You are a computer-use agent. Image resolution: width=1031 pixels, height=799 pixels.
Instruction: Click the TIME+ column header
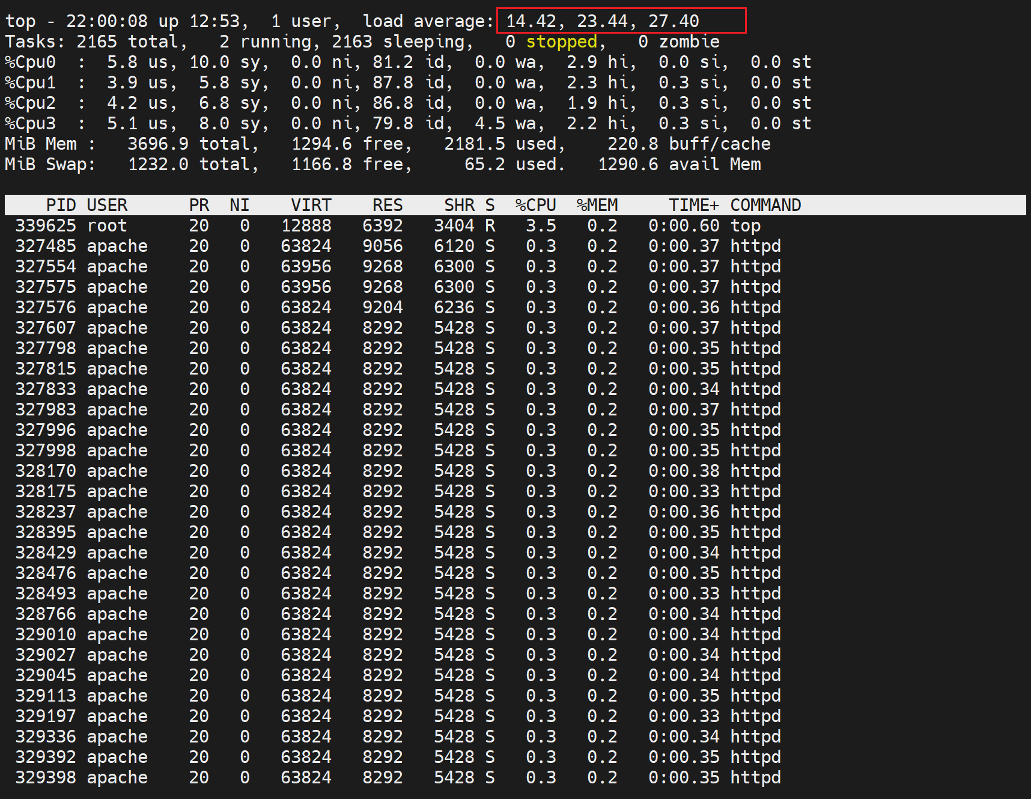[x=693, y=205]
